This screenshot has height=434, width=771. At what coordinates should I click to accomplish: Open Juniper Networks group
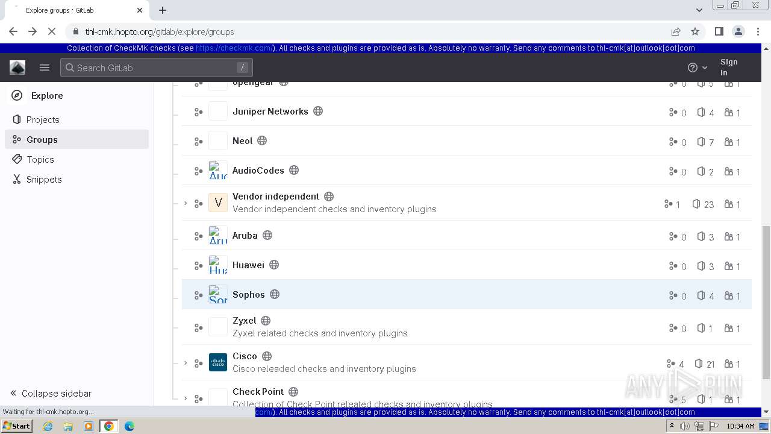pyautogui.click(x=270, y=111)
